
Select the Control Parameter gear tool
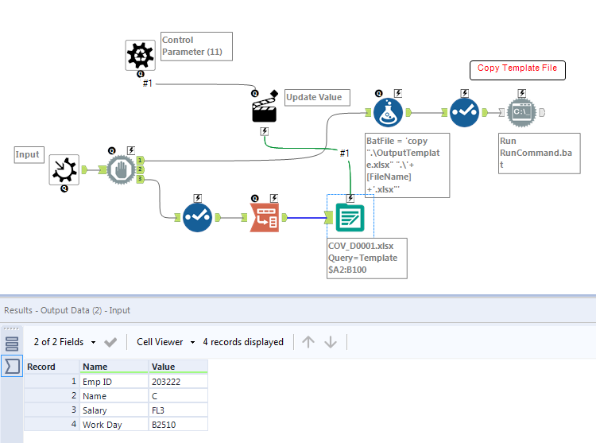point(140,55)
